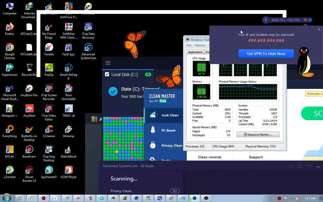Launch PeaZip desktop shortcut

(x=49, y=70)
